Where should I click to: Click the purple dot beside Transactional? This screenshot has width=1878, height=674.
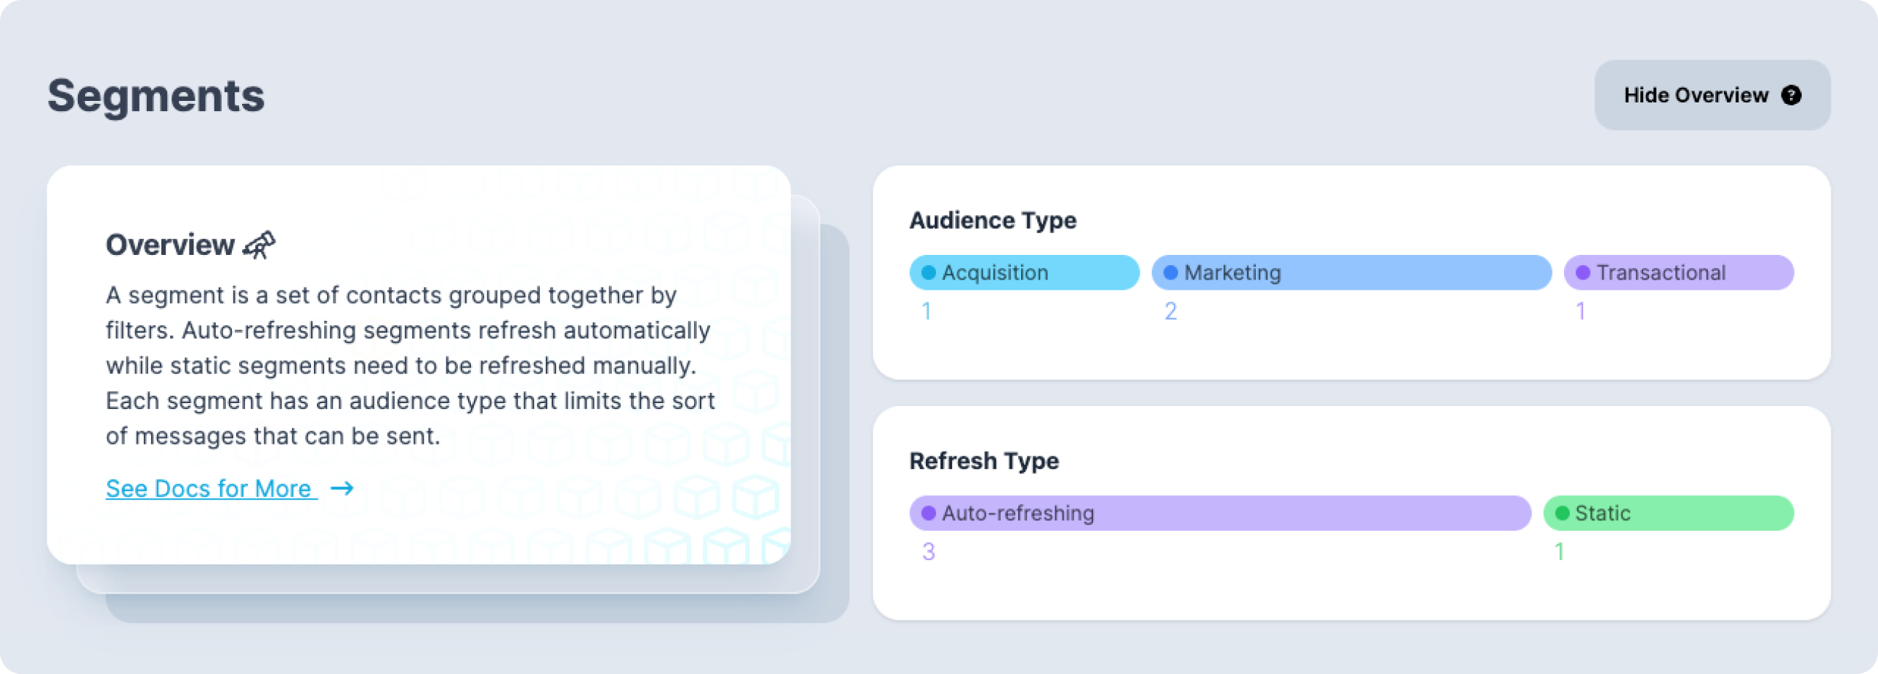(1583, 272)
